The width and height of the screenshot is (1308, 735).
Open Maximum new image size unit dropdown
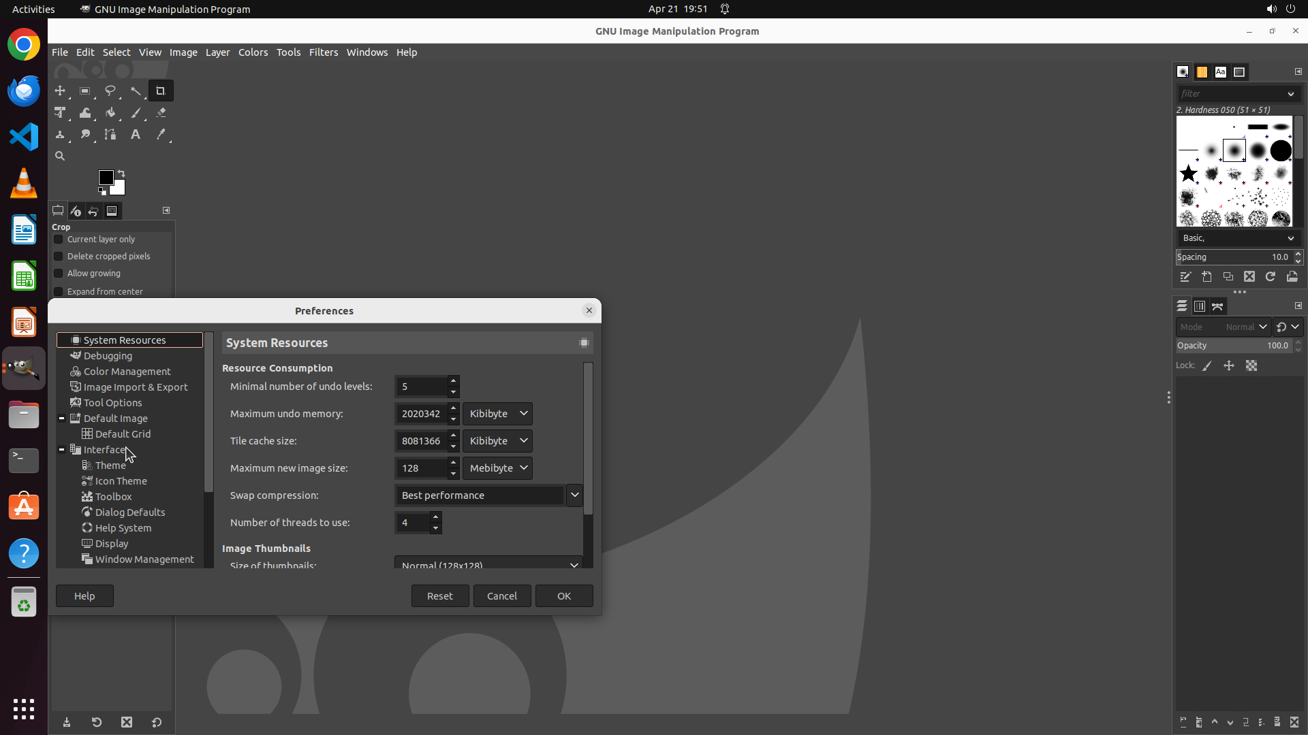click(498, 468)
